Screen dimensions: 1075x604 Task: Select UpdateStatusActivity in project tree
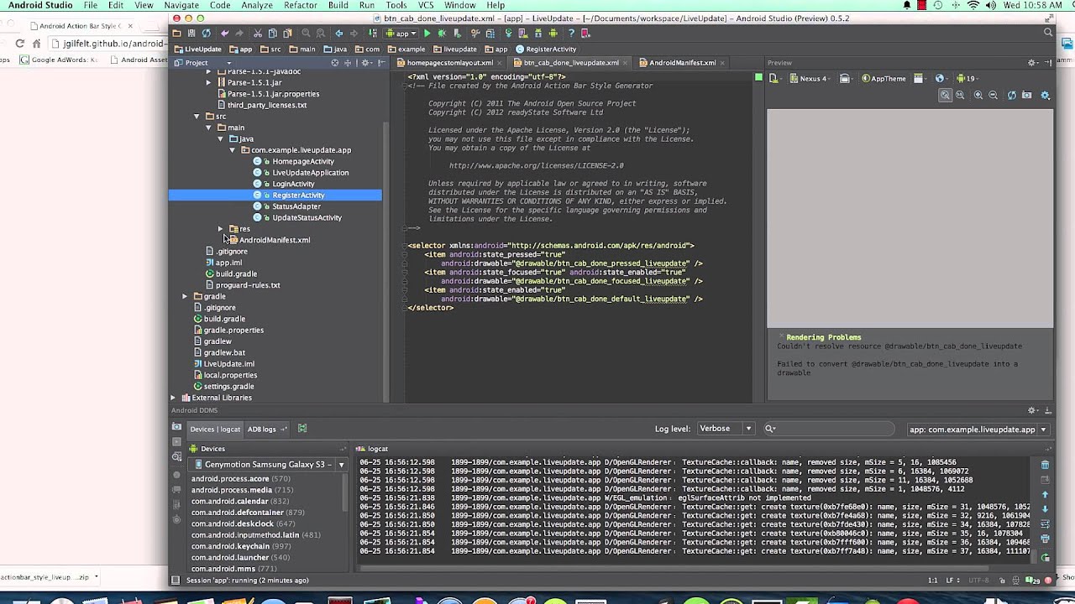click(307, 217)
